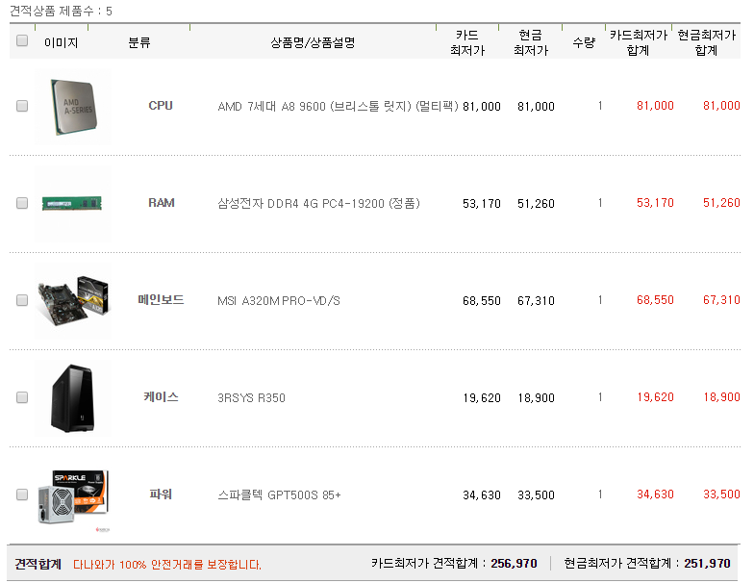The height and width of the screenshot is (583, 754).
Task: Tick the 케이스 row checkbox
Action: [x=22, y=397]
